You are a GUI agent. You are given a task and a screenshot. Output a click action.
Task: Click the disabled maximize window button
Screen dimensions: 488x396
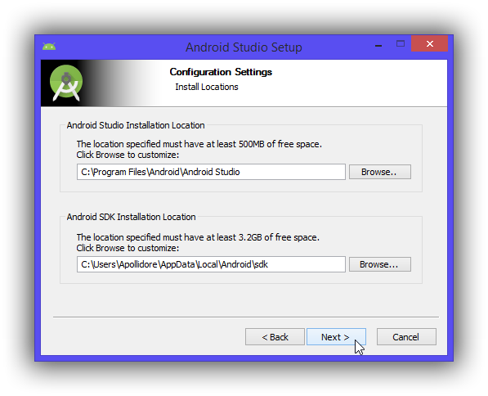pos(401,44)
